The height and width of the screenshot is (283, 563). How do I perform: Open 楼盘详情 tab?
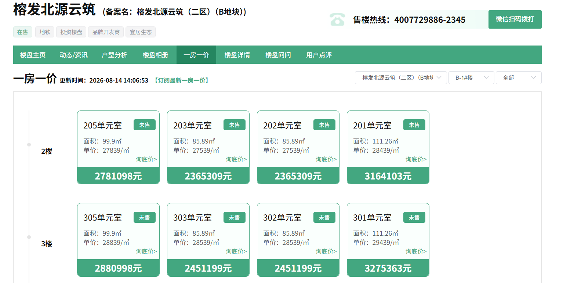(x=237, y=55)
